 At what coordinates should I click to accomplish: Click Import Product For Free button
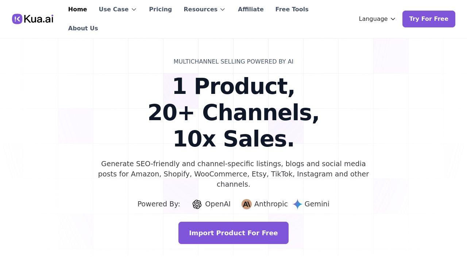coord(233,233)
